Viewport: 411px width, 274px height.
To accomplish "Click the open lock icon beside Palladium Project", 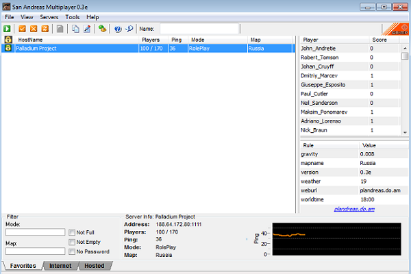I will pyautogui.click(x=8, y=48).
